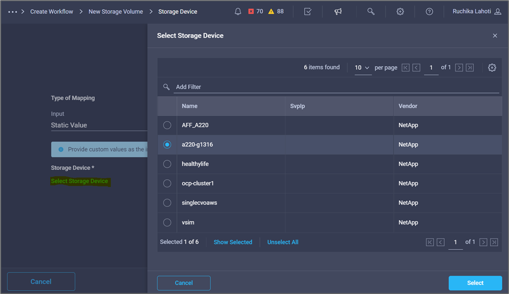The height and width of the screenshot is (294, 509).
Task: Click the search magnifier in header
Action: click(371, 12)
